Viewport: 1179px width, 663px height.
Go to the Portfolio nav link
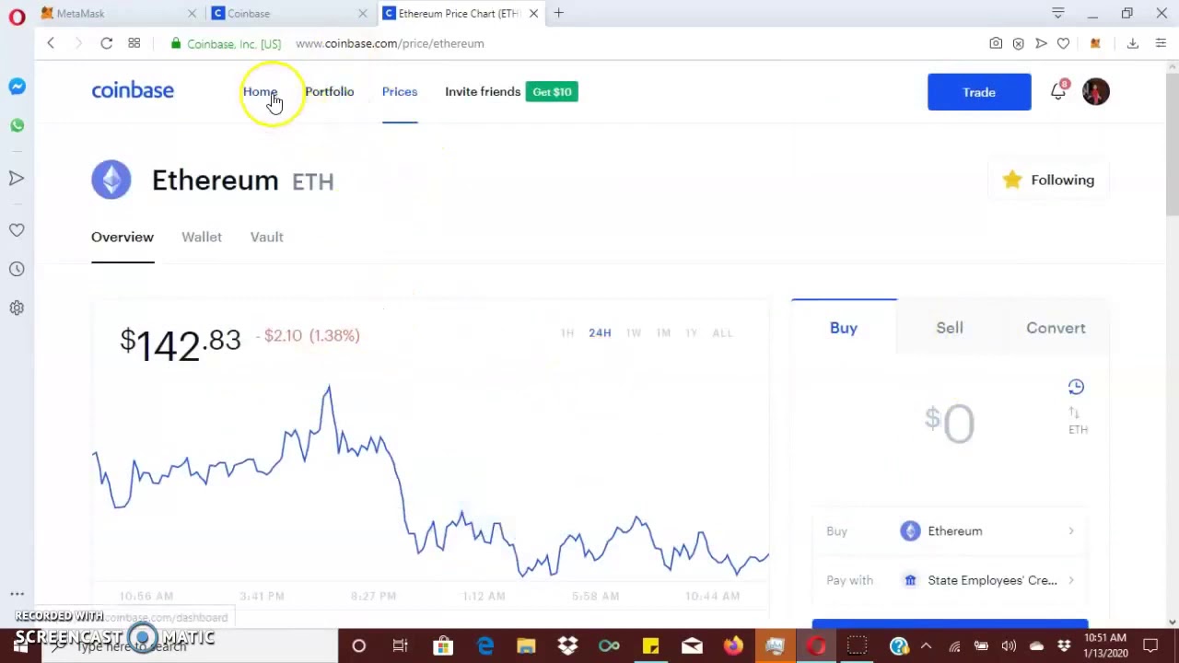pos(330,92)
